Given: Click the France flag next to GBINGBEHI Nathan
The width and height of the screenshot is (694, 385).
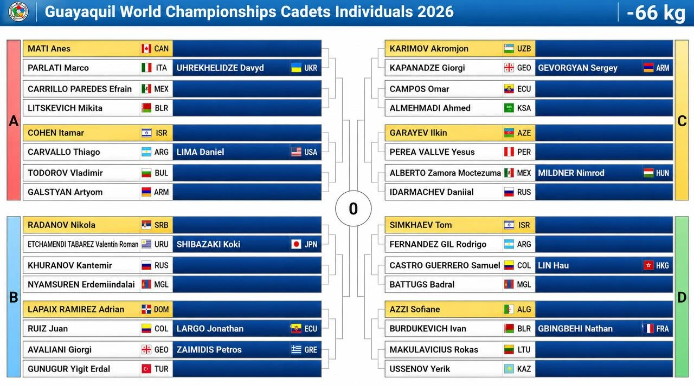Looking at the screenshot, I should click(648, 329).
